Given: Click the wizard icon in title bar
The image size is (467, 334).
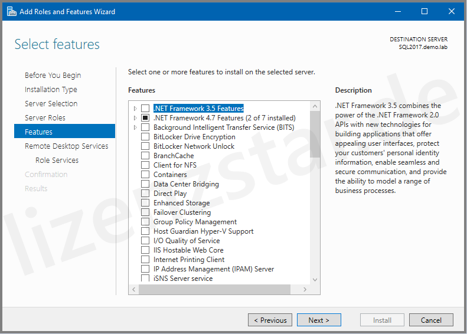Looking at the screenshot, I should [x=11, y=11].
